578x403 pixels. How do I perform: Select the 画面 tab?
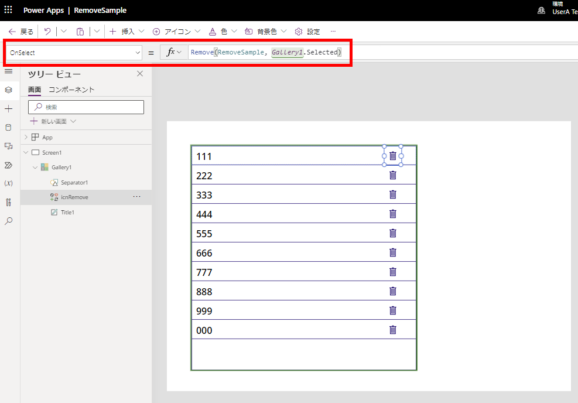click(x=35, y=90)
